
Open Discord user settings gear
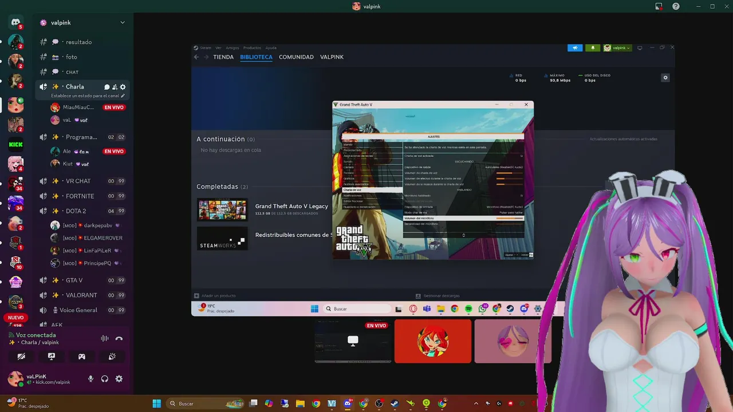119,379
